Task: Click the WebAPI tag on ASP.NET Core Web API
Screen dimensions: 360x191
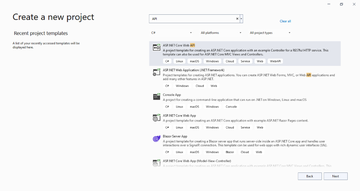Action: (275, 61)
